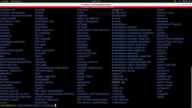Click sumologic-fluentd entry
The width and height of the screenshot is (192, 108).
tap(169, 24)
